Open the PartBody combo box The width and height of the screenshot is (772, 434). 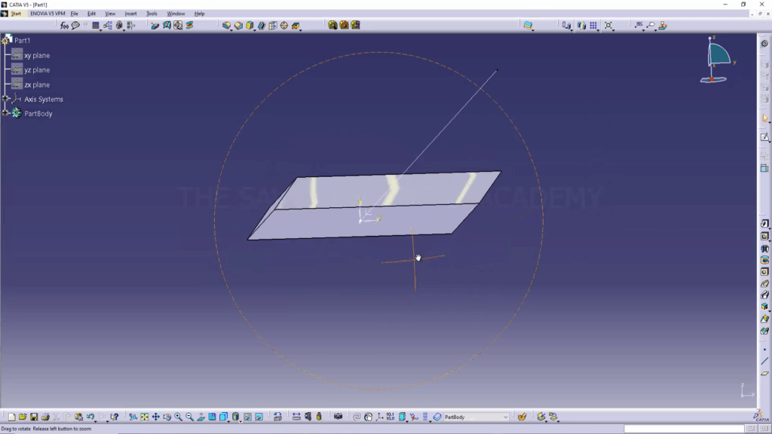(476, 417)
